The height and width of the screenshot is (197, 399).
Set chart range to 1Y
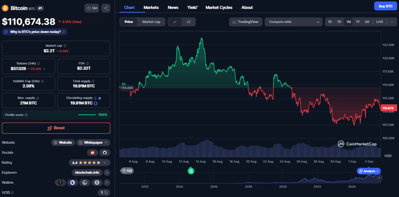click(358, 22)
